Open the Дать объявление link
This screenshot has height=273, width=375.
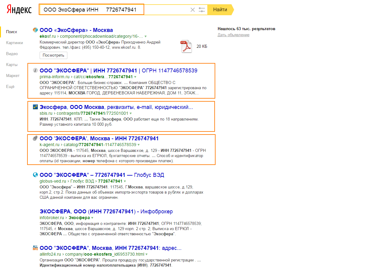click(x=233, y=35)
